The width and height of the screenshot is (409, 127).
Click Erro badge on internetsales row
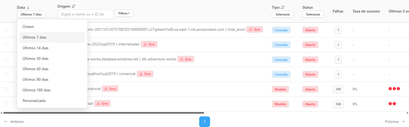click(149, 44)
